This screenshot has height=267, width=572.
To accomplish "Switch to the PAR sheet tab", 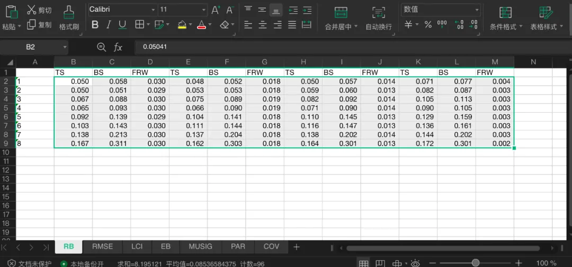I will pos(238,246).
